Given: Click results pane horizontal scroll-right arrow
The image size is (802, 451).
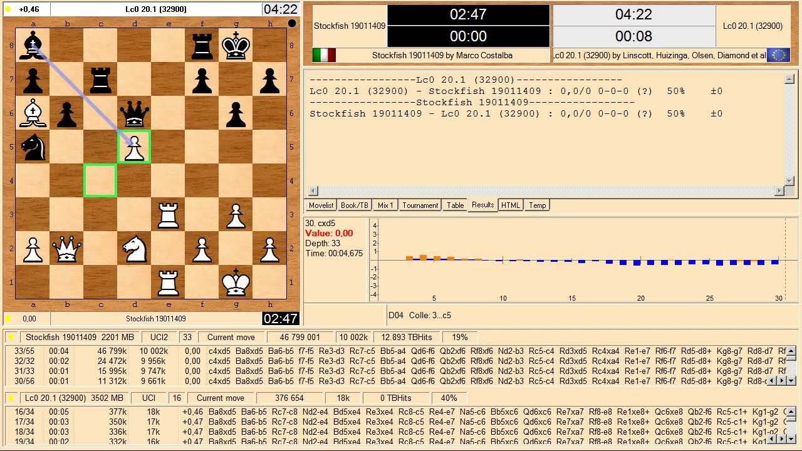Looking at the screenshot, I should click(779, 190).
